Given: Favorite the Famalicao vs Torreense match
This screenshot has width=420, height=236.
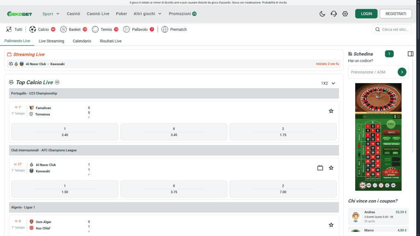Looking at the screenshot, I should tap(331, 111).
